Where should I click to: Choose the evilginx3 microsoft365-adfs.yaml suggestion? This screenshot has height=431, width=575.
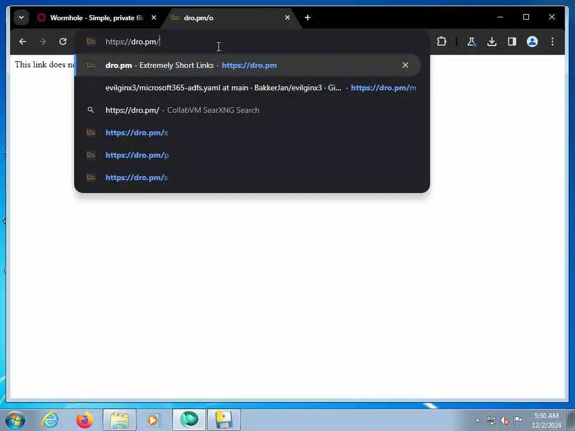[252, 88]
